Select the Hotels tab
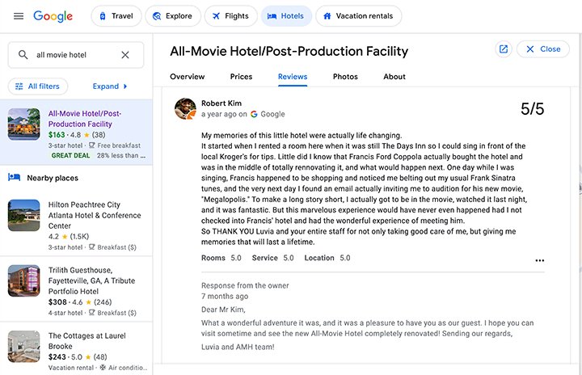 (286, 16)
